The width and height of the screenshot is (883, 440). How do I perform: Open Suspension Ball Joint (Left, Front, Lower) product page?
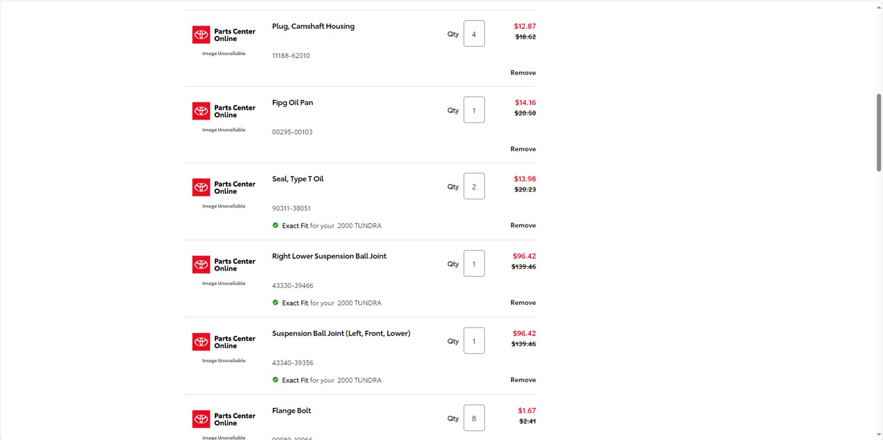click(x=341, y=333)
